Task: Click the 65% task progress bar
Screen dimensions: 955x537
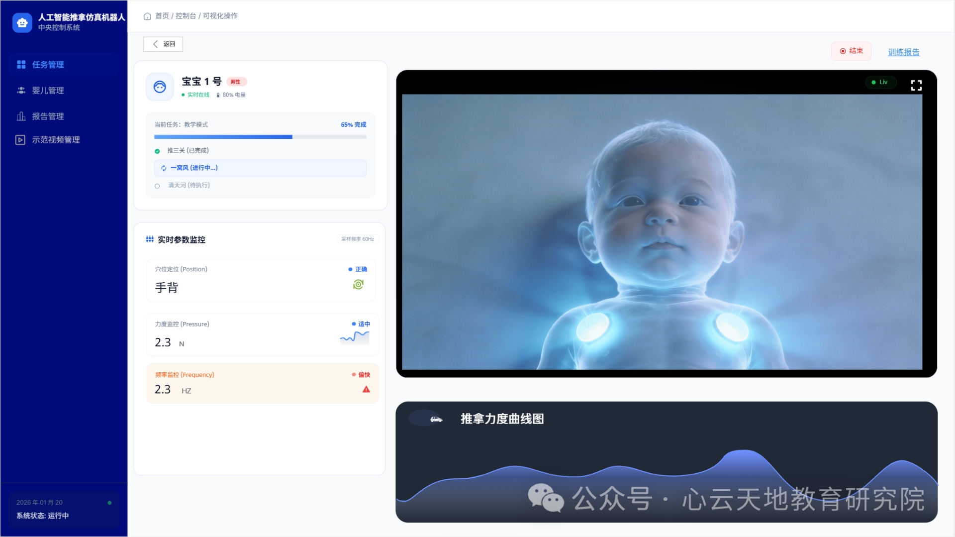Action: [260, 137]
